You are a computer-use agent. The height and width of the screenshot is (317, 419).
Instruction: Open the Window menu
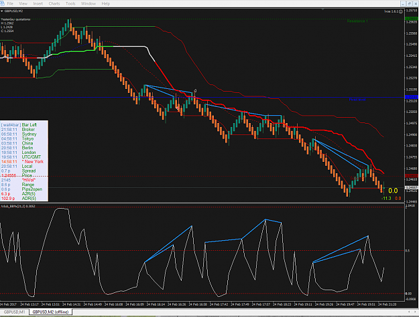(88, 3)
